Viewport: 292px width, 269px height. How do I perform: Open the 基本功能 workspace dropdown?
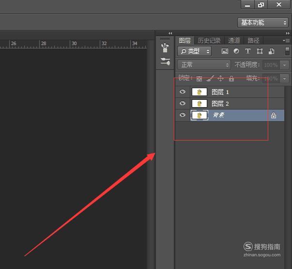tap(263, 23)
